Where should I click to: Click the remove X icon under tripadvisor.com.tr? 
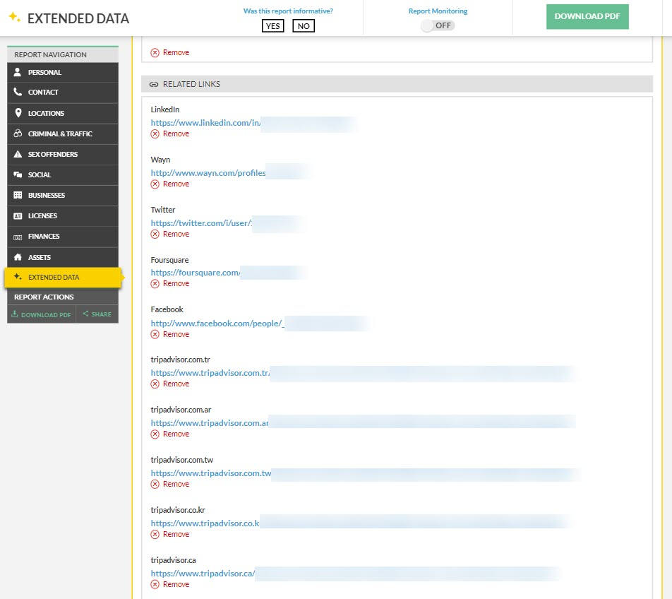pos(155,384)
